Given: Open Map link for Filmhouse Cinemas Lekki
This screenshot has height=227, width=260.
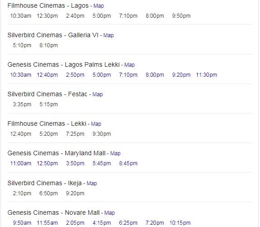Looking at the screenshot, I should click(x=96, y=124).
